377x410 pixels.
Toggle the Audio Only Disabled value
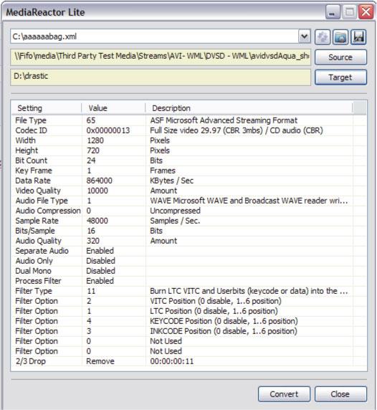[100, 261]
